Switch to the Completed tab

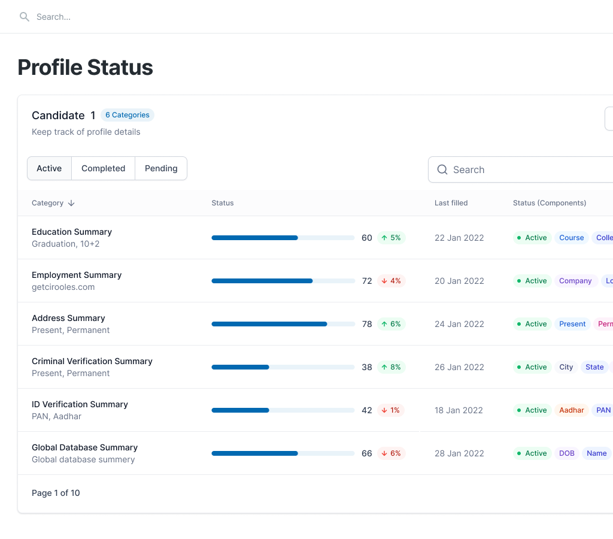[x=103, y=168]
